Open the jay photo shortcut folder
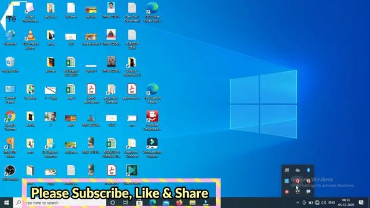The width and height of the screenshot is (370, 208). [112, 94]
